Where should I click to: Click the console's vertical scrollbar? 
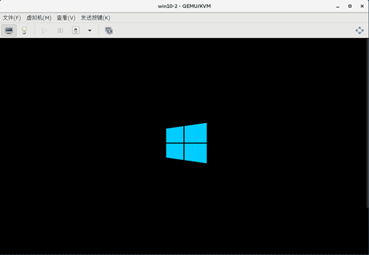[x=368, y=123]
